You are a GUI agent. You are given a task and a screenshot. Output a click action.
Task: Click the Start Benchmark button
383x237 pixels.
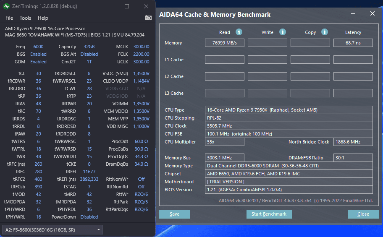(269, 214)
